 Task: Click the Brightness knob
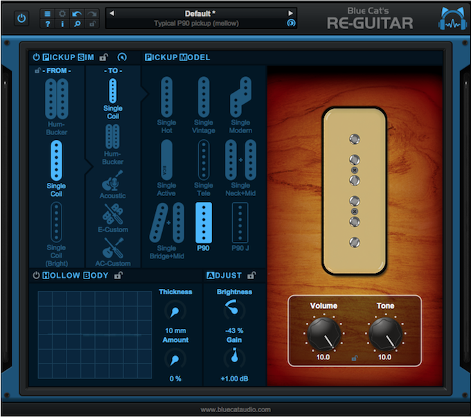(x=234, y=310)
